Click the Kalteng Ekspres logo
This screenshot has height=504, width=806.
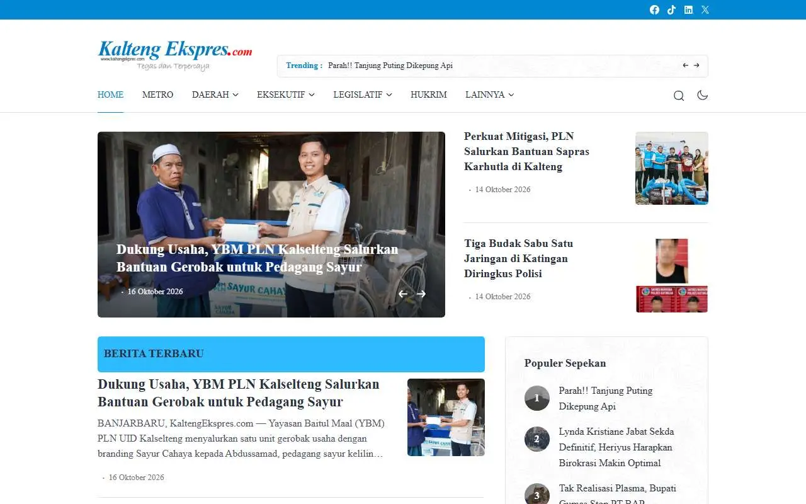(x=175, y=56)
